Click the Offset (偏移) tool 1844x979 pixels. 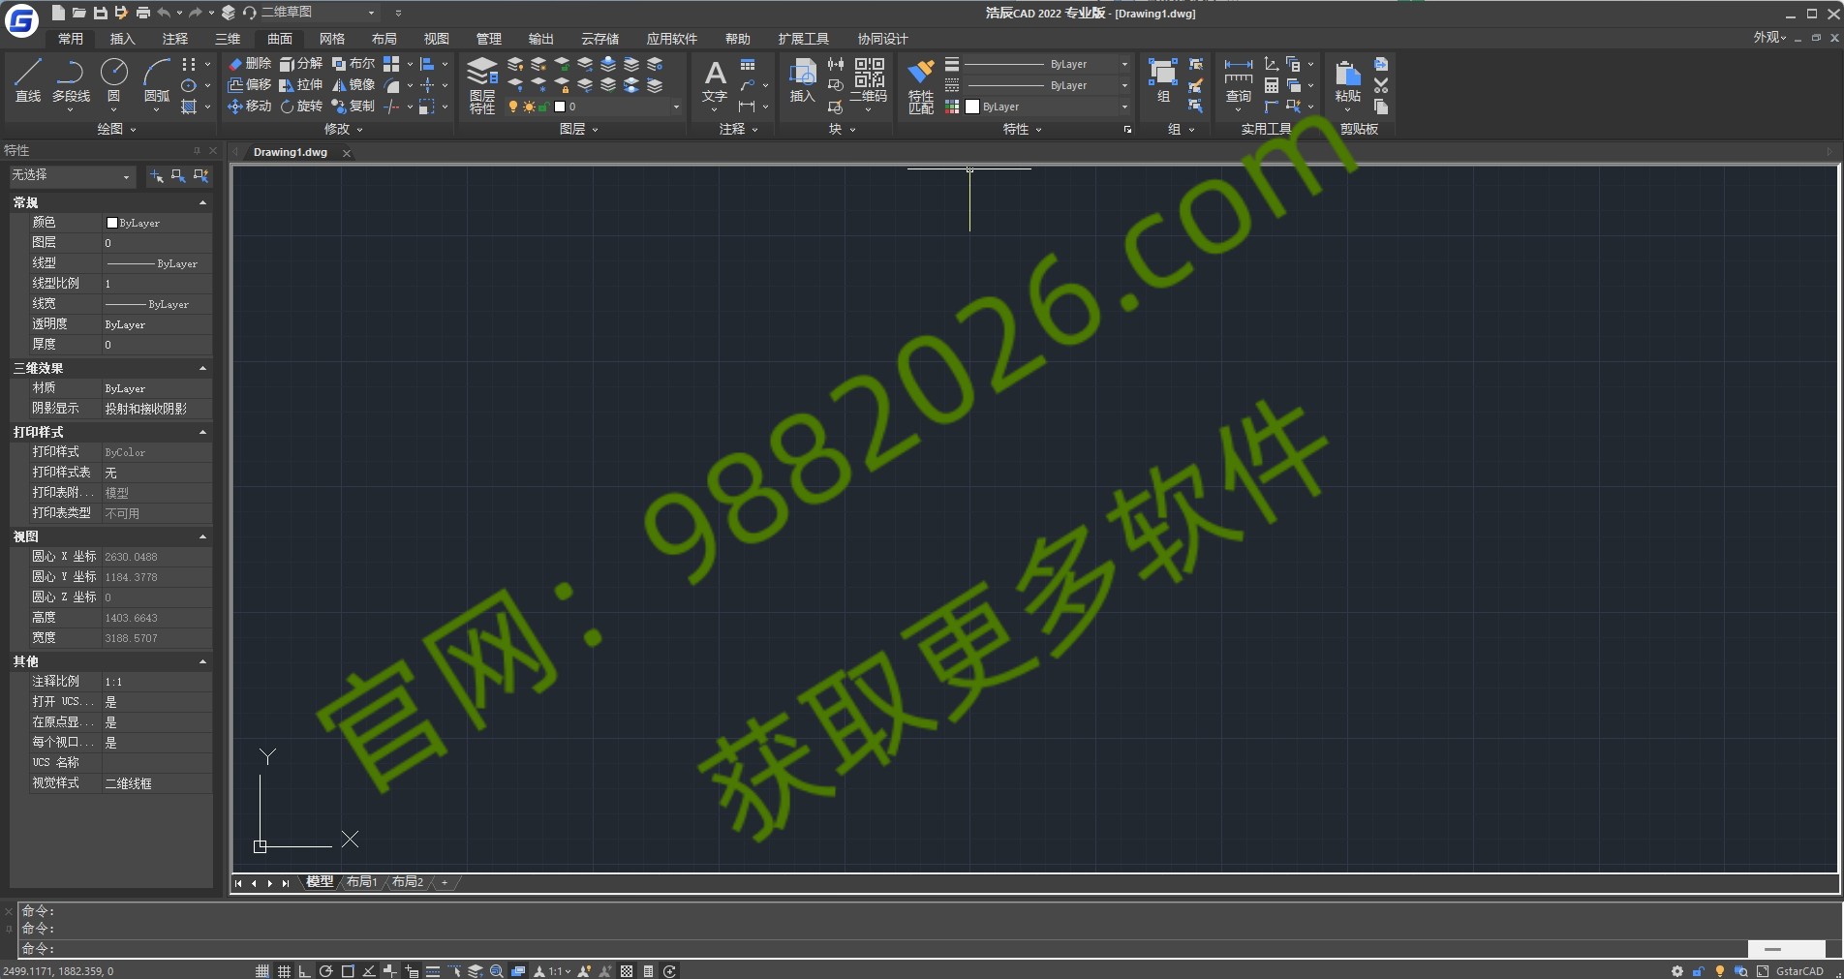pyautogui.click(x=249, y=85)
